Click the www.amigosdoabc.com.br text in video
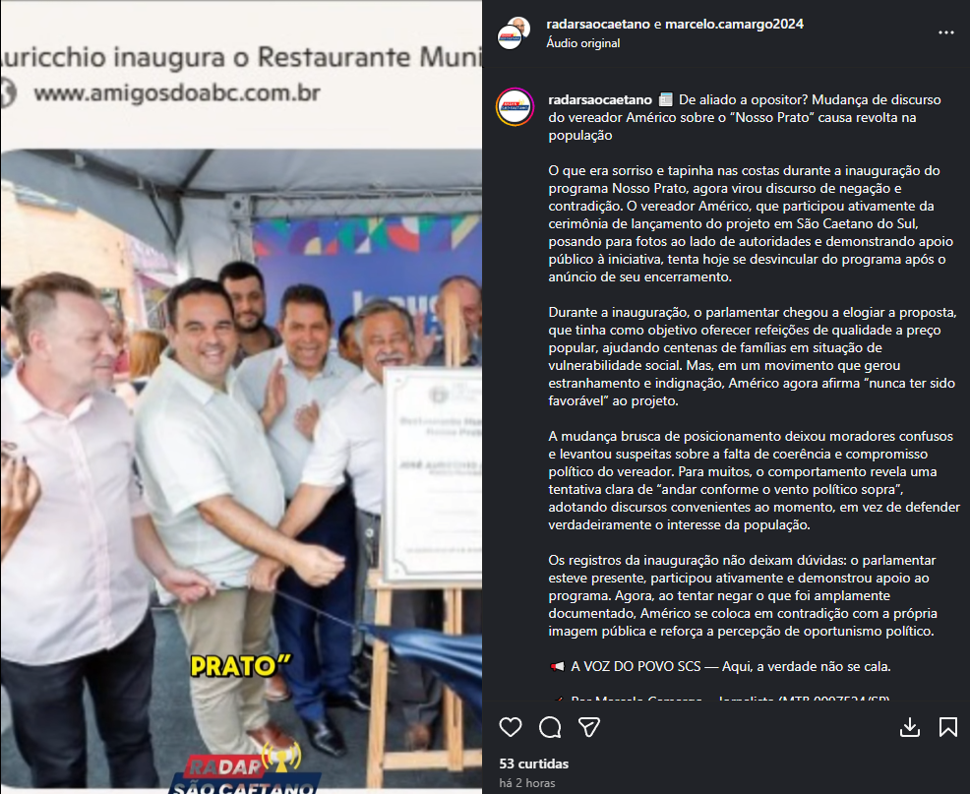Screen dimensions: 970x794 177,93
